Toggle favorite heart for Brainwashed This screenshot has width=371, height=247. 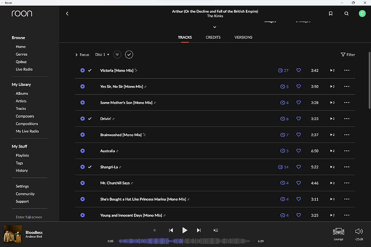point(298,134)
